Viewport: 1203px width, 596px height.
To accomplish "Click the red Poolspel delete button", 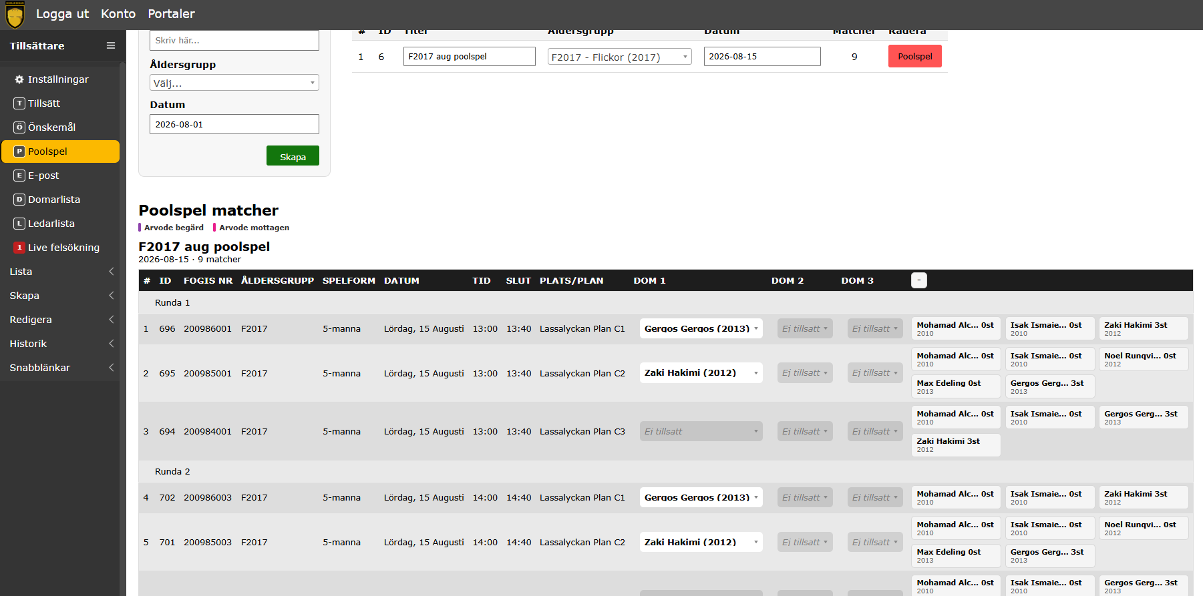I will [914, 56].
